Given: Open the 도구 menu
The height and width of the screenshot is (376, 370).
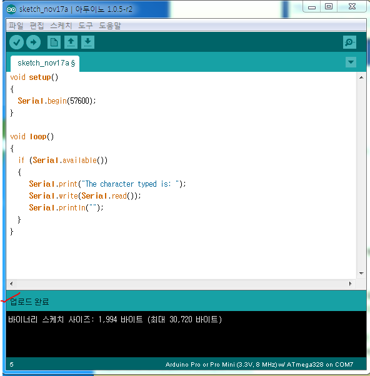Looking at the screenshot, I should pyautogui.click(x=86, y=26).
